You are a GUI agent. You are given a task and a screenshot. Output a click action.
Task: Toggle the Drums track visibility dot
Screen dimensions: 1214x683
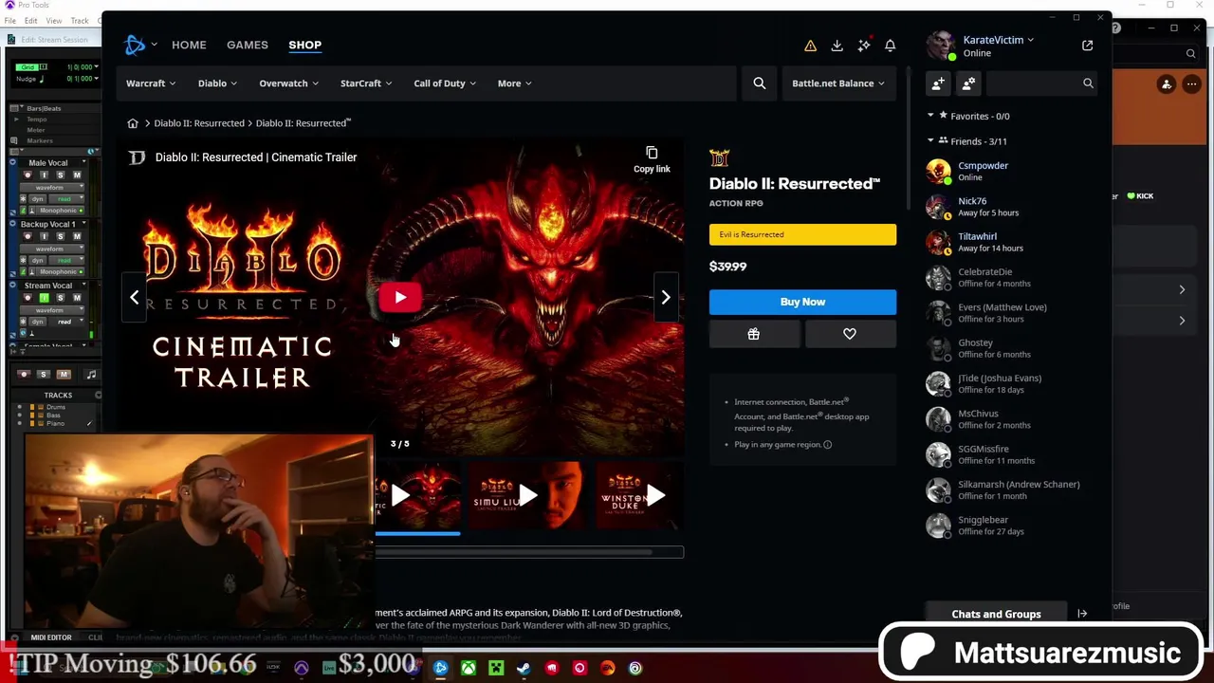pos(20,407)
